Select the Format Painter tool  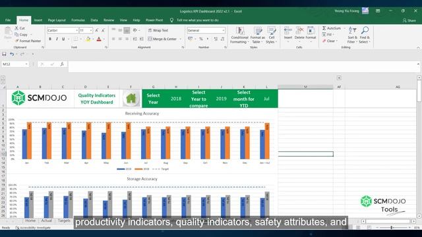(28, 41)
